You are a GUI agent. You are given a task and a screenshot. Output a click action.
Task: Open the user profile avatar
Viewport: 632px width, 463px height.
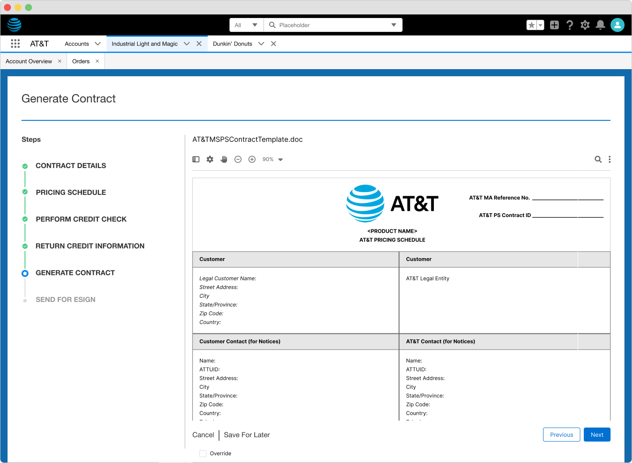(x=618, y=25)
